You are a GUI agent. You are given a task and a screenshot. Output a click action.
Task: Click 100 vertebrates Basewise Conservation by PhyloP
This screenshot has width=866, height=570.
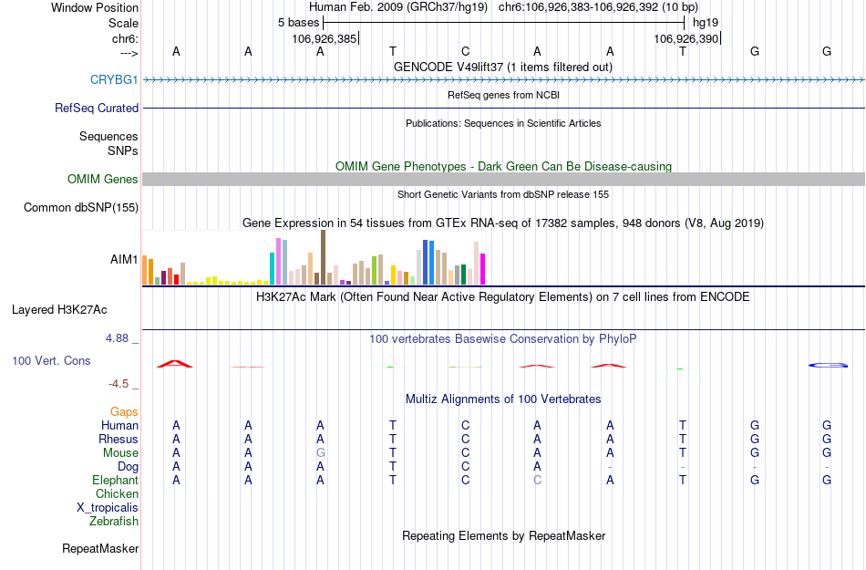point(502,338)
